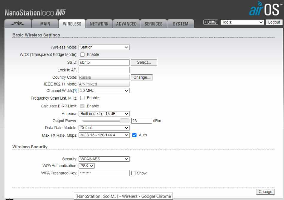Uncheck the Auto TX rate checkbox
This screenshot has height=200, width=284.
(135, 135)
